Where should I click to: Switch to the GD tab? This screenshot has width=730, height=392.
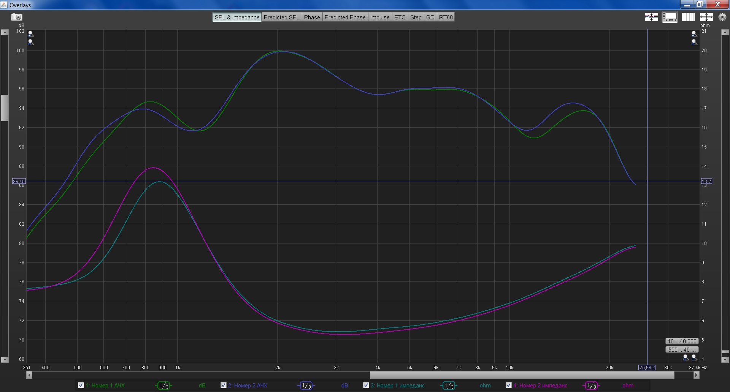click(x=430, y=17)
